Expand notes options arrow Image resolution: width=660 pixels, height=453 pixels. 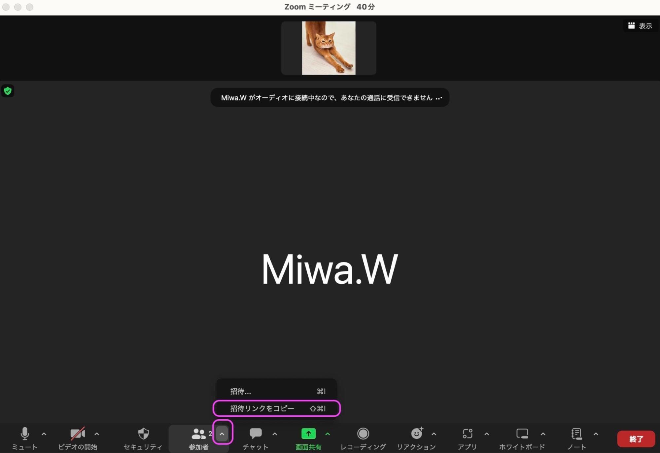click(596, 434)
